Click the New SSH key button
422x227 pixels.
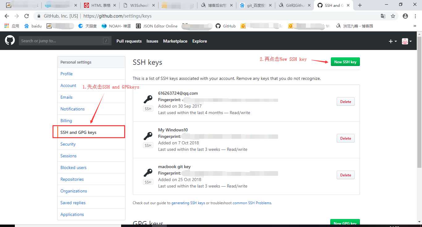coord(345,62)
